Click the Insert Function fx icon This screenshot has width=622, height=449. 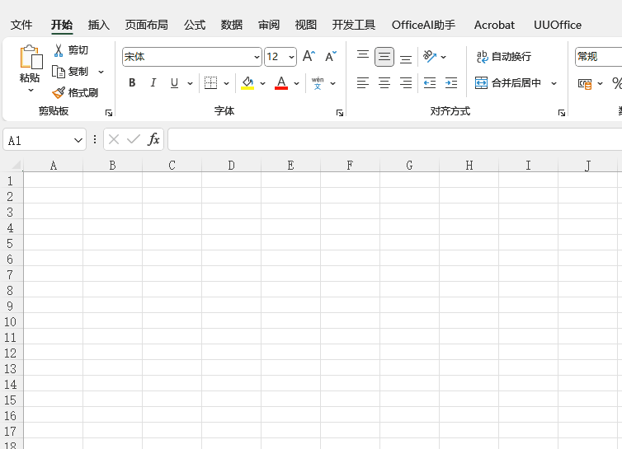pos(153,139)
